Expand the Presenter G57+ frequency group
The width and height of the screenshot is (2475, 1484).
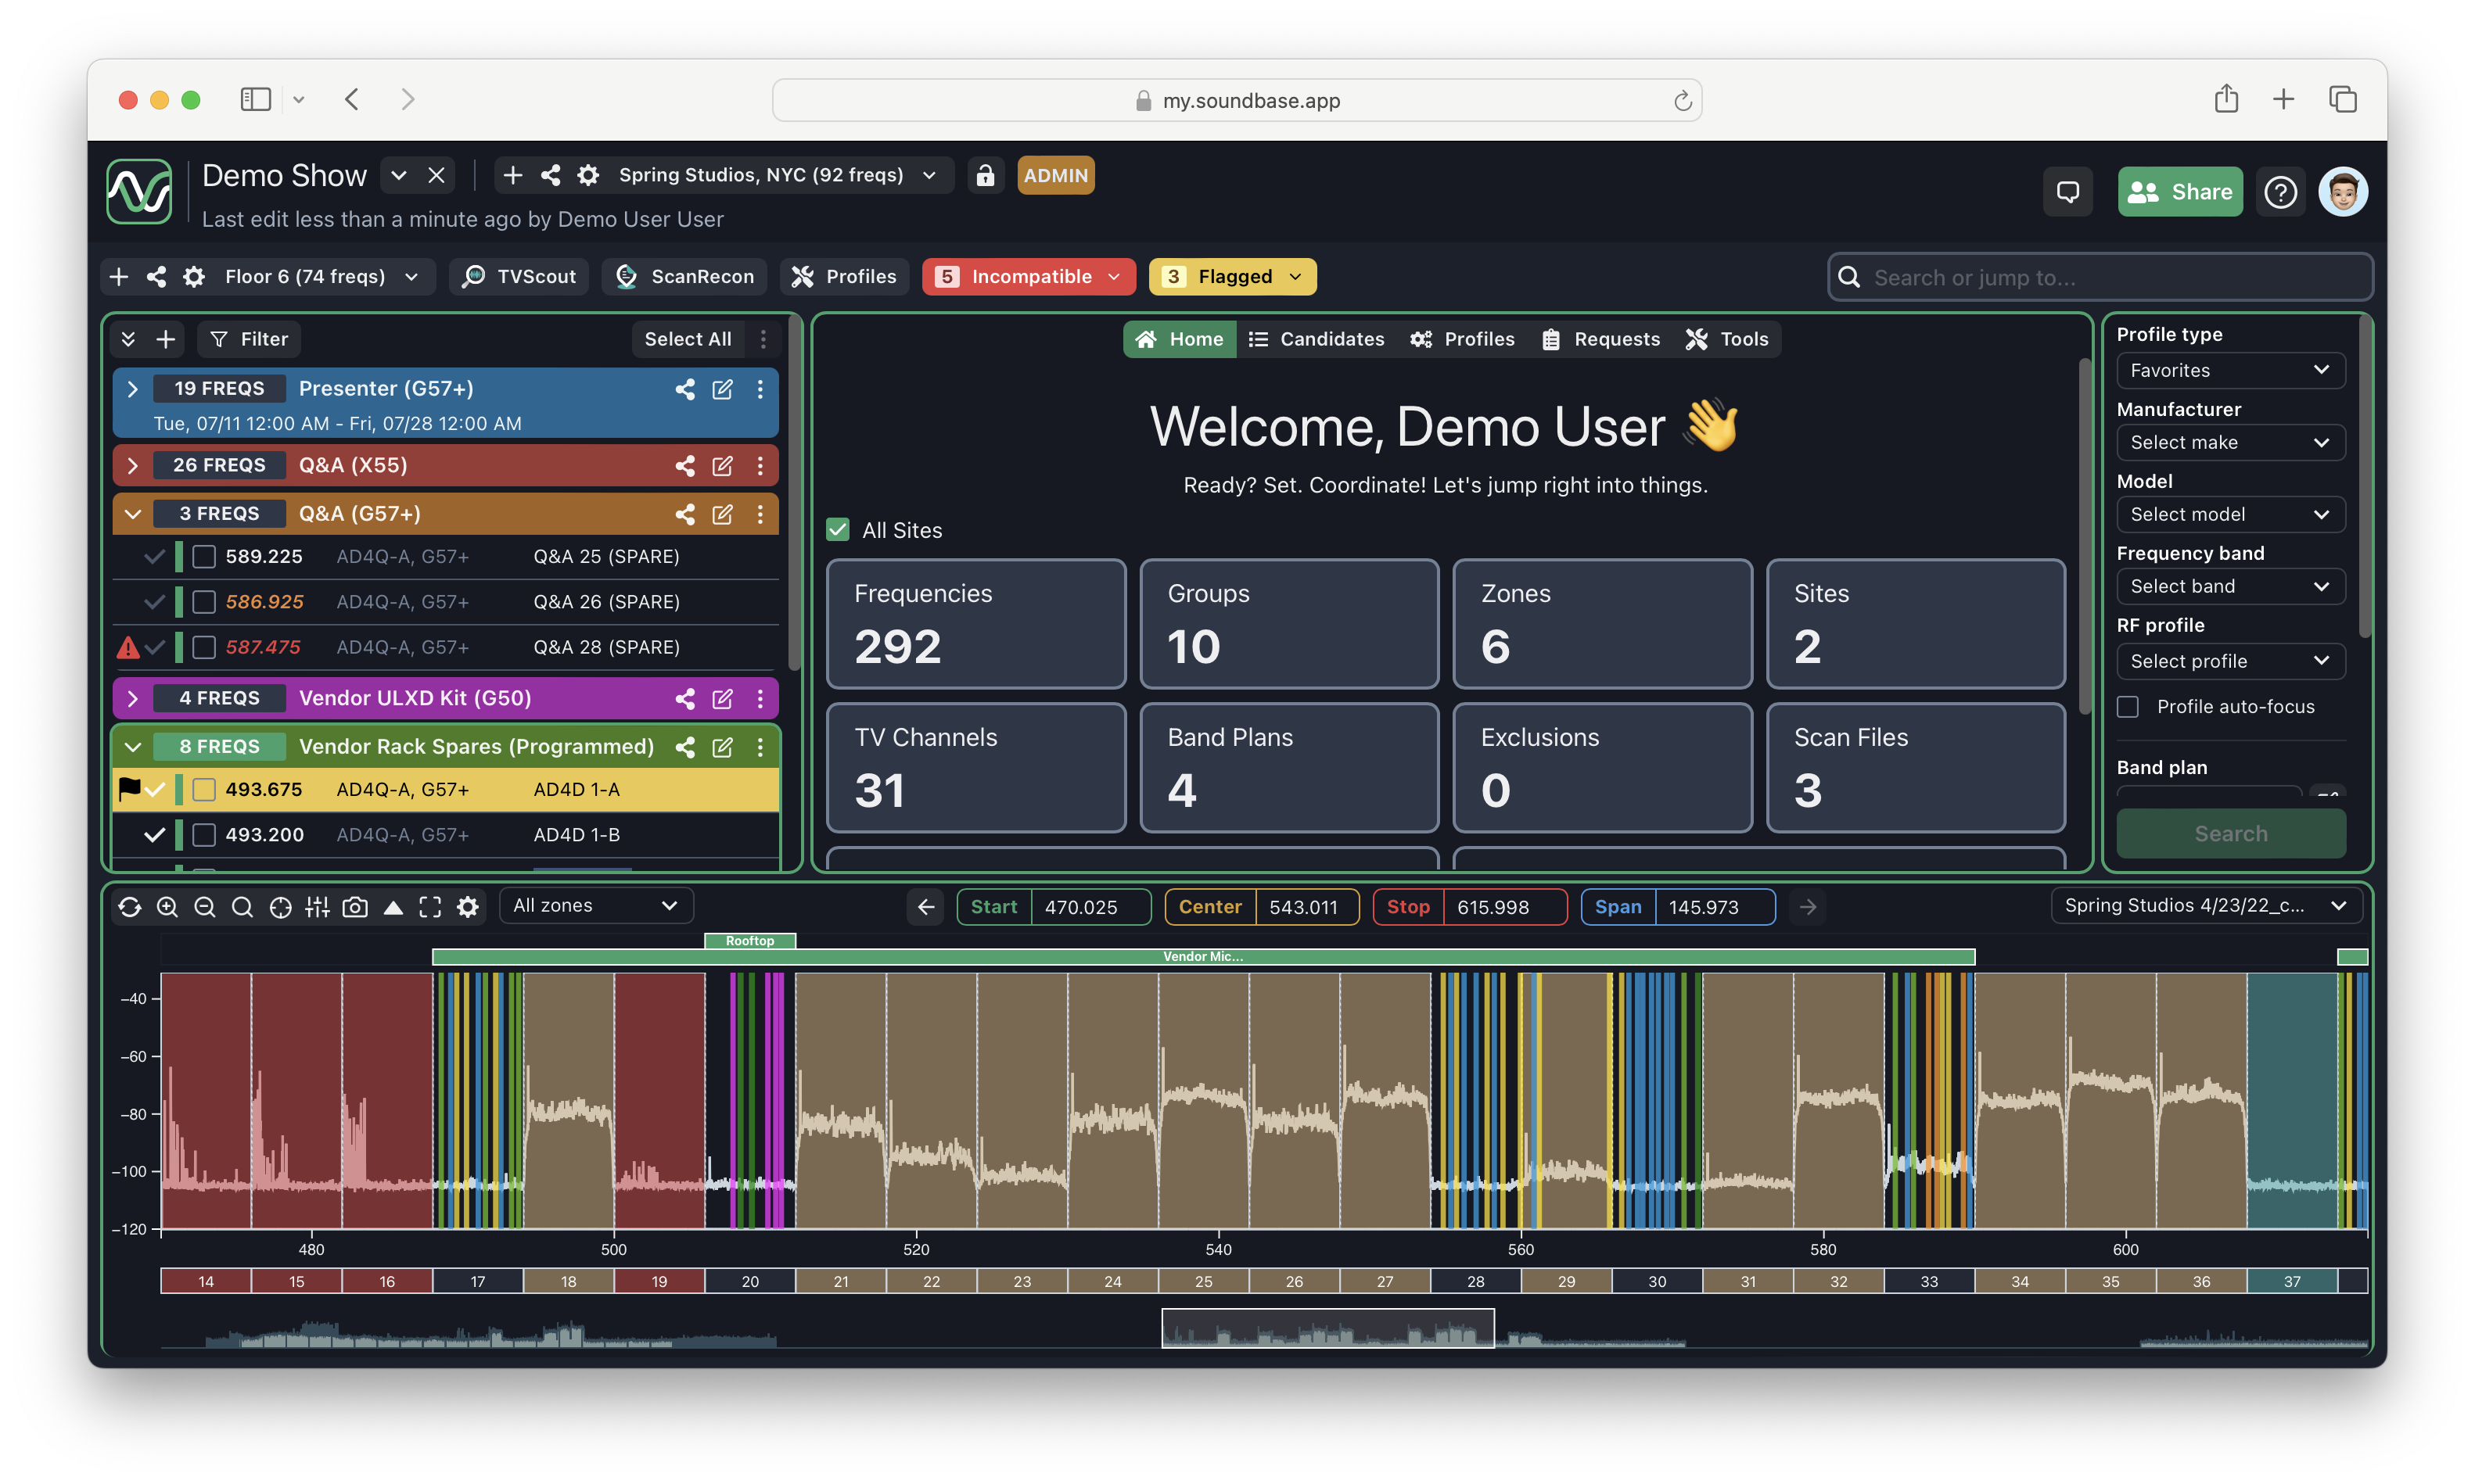[131, 387]
